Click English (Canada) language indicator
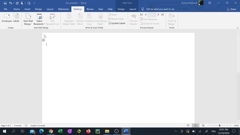The width and height of the screenshot is (240, 135). (x=37, y=126)
